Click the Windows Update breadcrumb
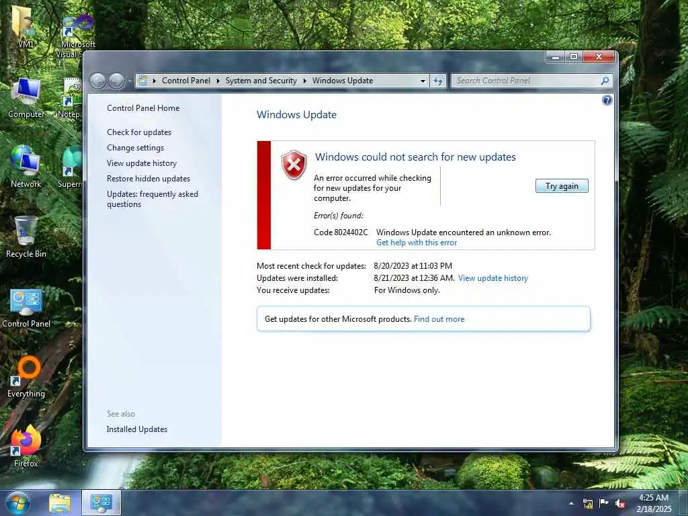 pyautogui.click(x=343, y=81)
